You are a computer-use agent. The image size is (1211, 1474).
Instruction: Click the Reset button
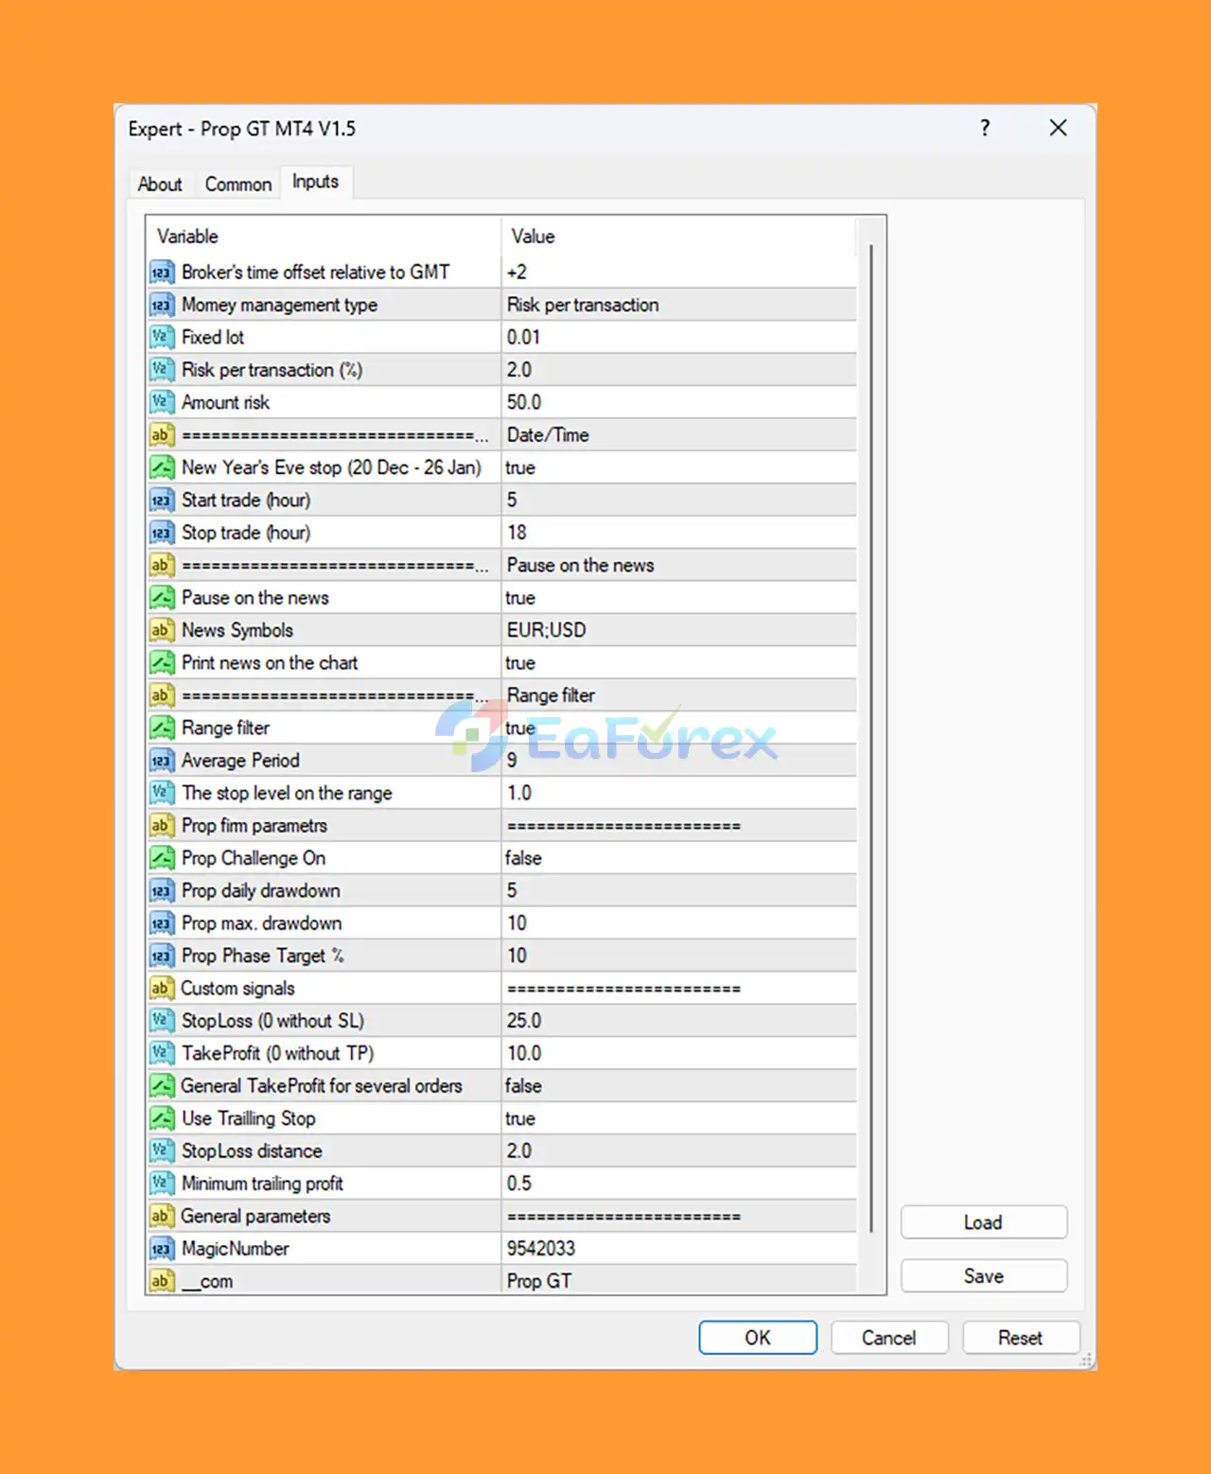pos(1020,1338)
